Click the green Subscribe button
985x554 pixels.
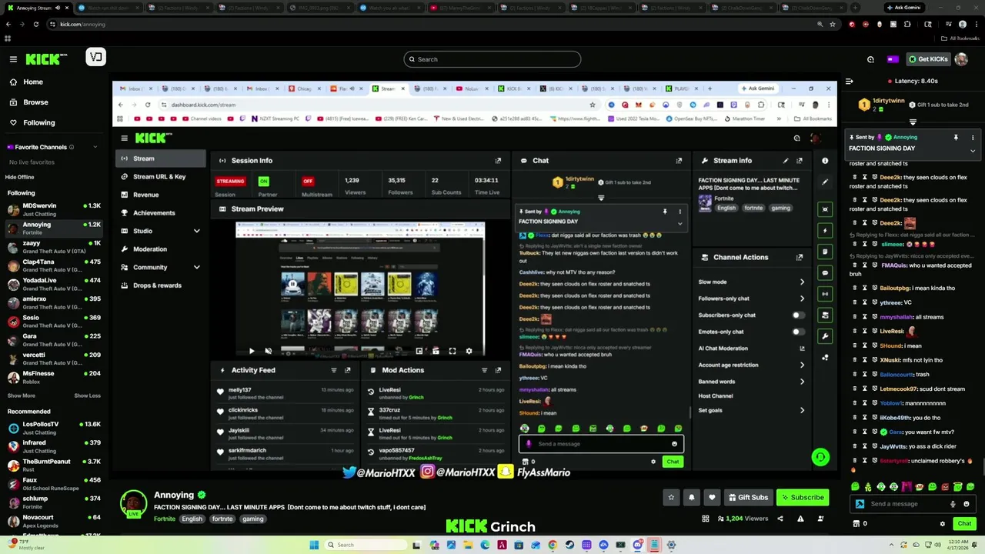pyautogui.click(x=803, y=497)
